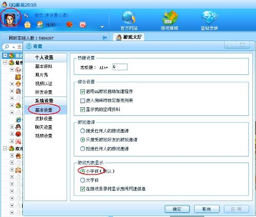Select the 大字体 radio option
Image resolution: width=256 pixels, height=217 pixels.
(82, 180)
